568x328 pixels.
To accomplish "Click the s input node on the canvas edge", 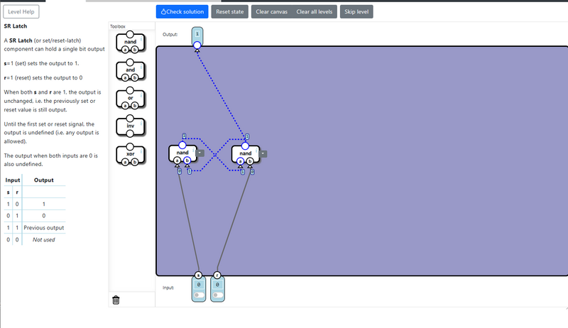I will click(198, 275).
